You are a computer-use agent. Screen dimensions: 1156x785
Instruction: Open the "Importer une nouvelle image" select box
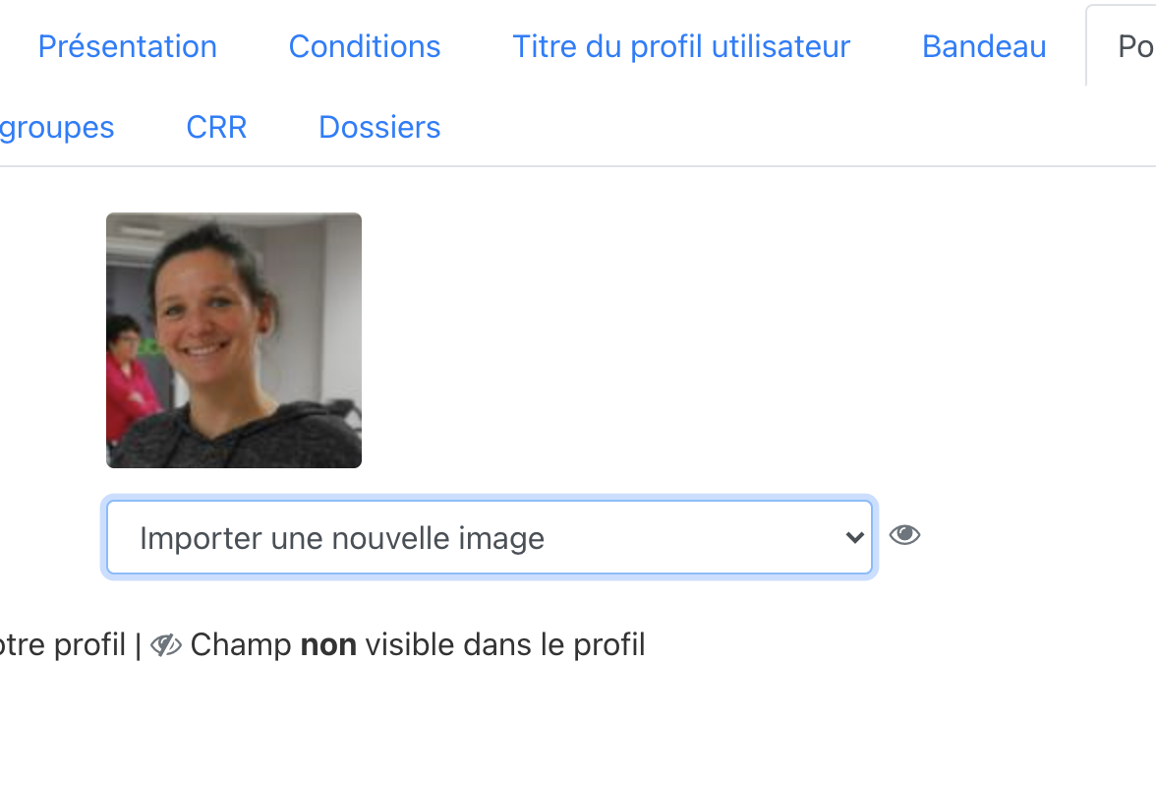pos(490,537)
